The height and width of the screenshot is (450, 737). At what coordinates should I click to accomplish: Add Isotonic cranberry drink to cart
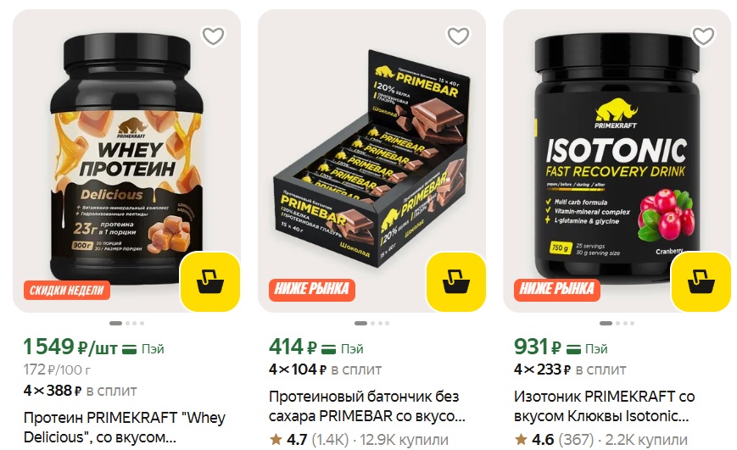[701, 282]
